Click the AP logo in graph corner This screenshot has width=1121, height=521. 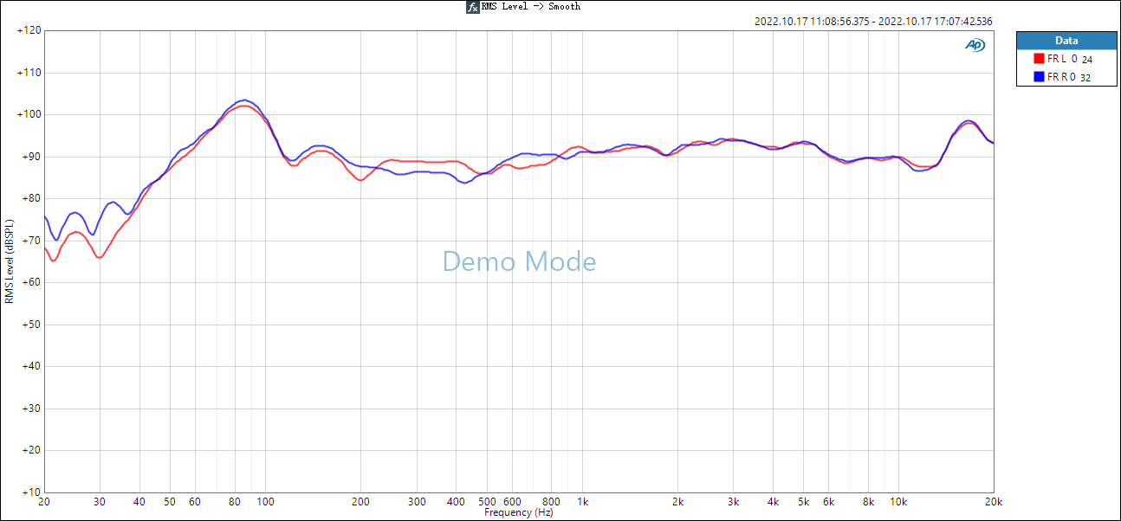coord(975,45)
